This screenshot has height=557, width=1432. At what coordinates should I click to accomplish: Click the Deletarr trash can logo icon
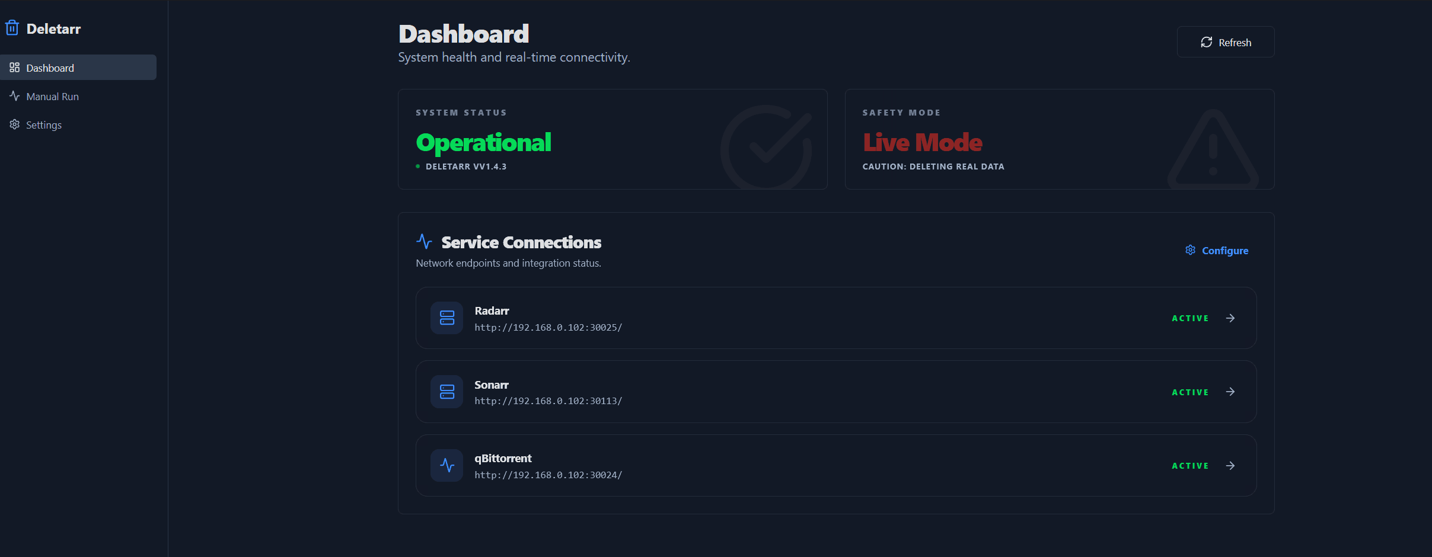tap(12, 28)
